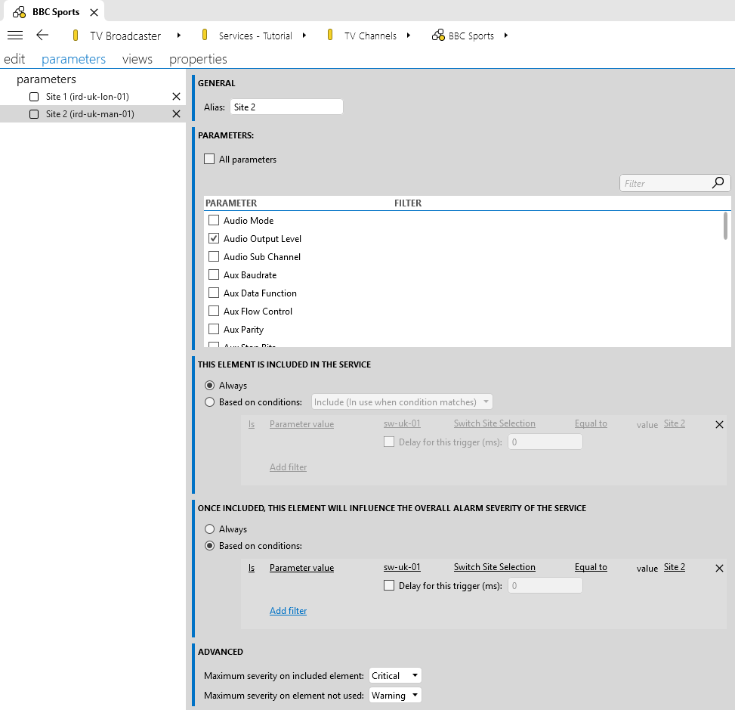
Task: Click the BBC Sports breadcrumb service icon
Action: click(438, 36)
